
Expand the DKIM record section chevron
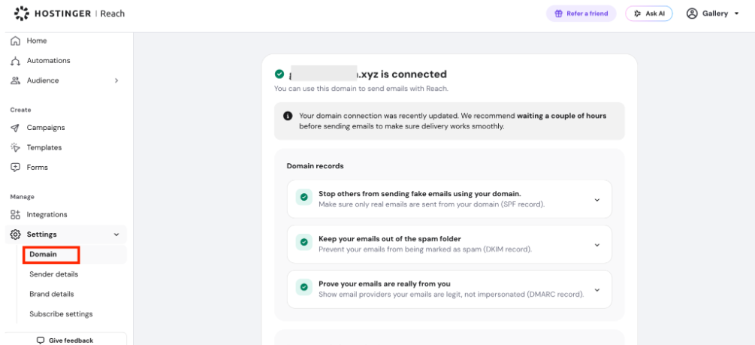click(x=597, y=245)
